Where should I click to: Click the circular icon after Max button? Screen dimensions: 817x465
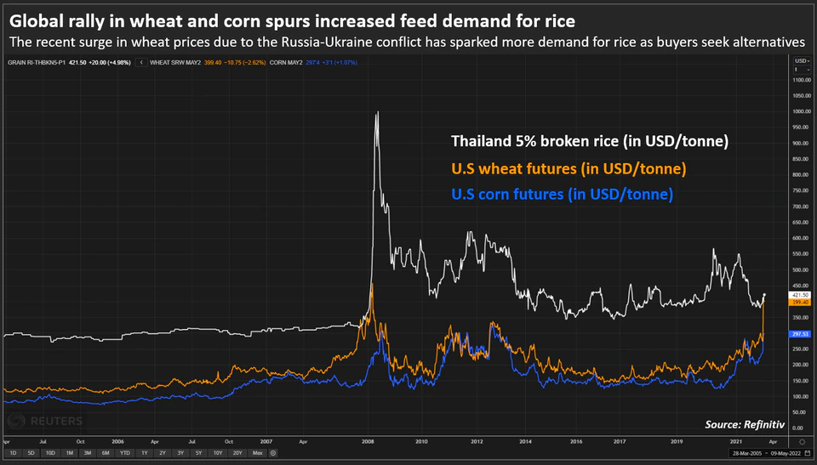273,453
